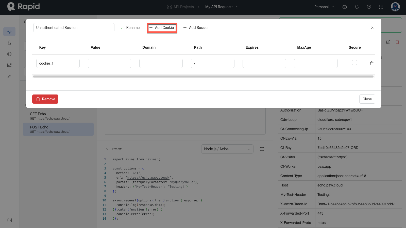Click the Add Session button
Screen dimensions: 406x228
196,28
